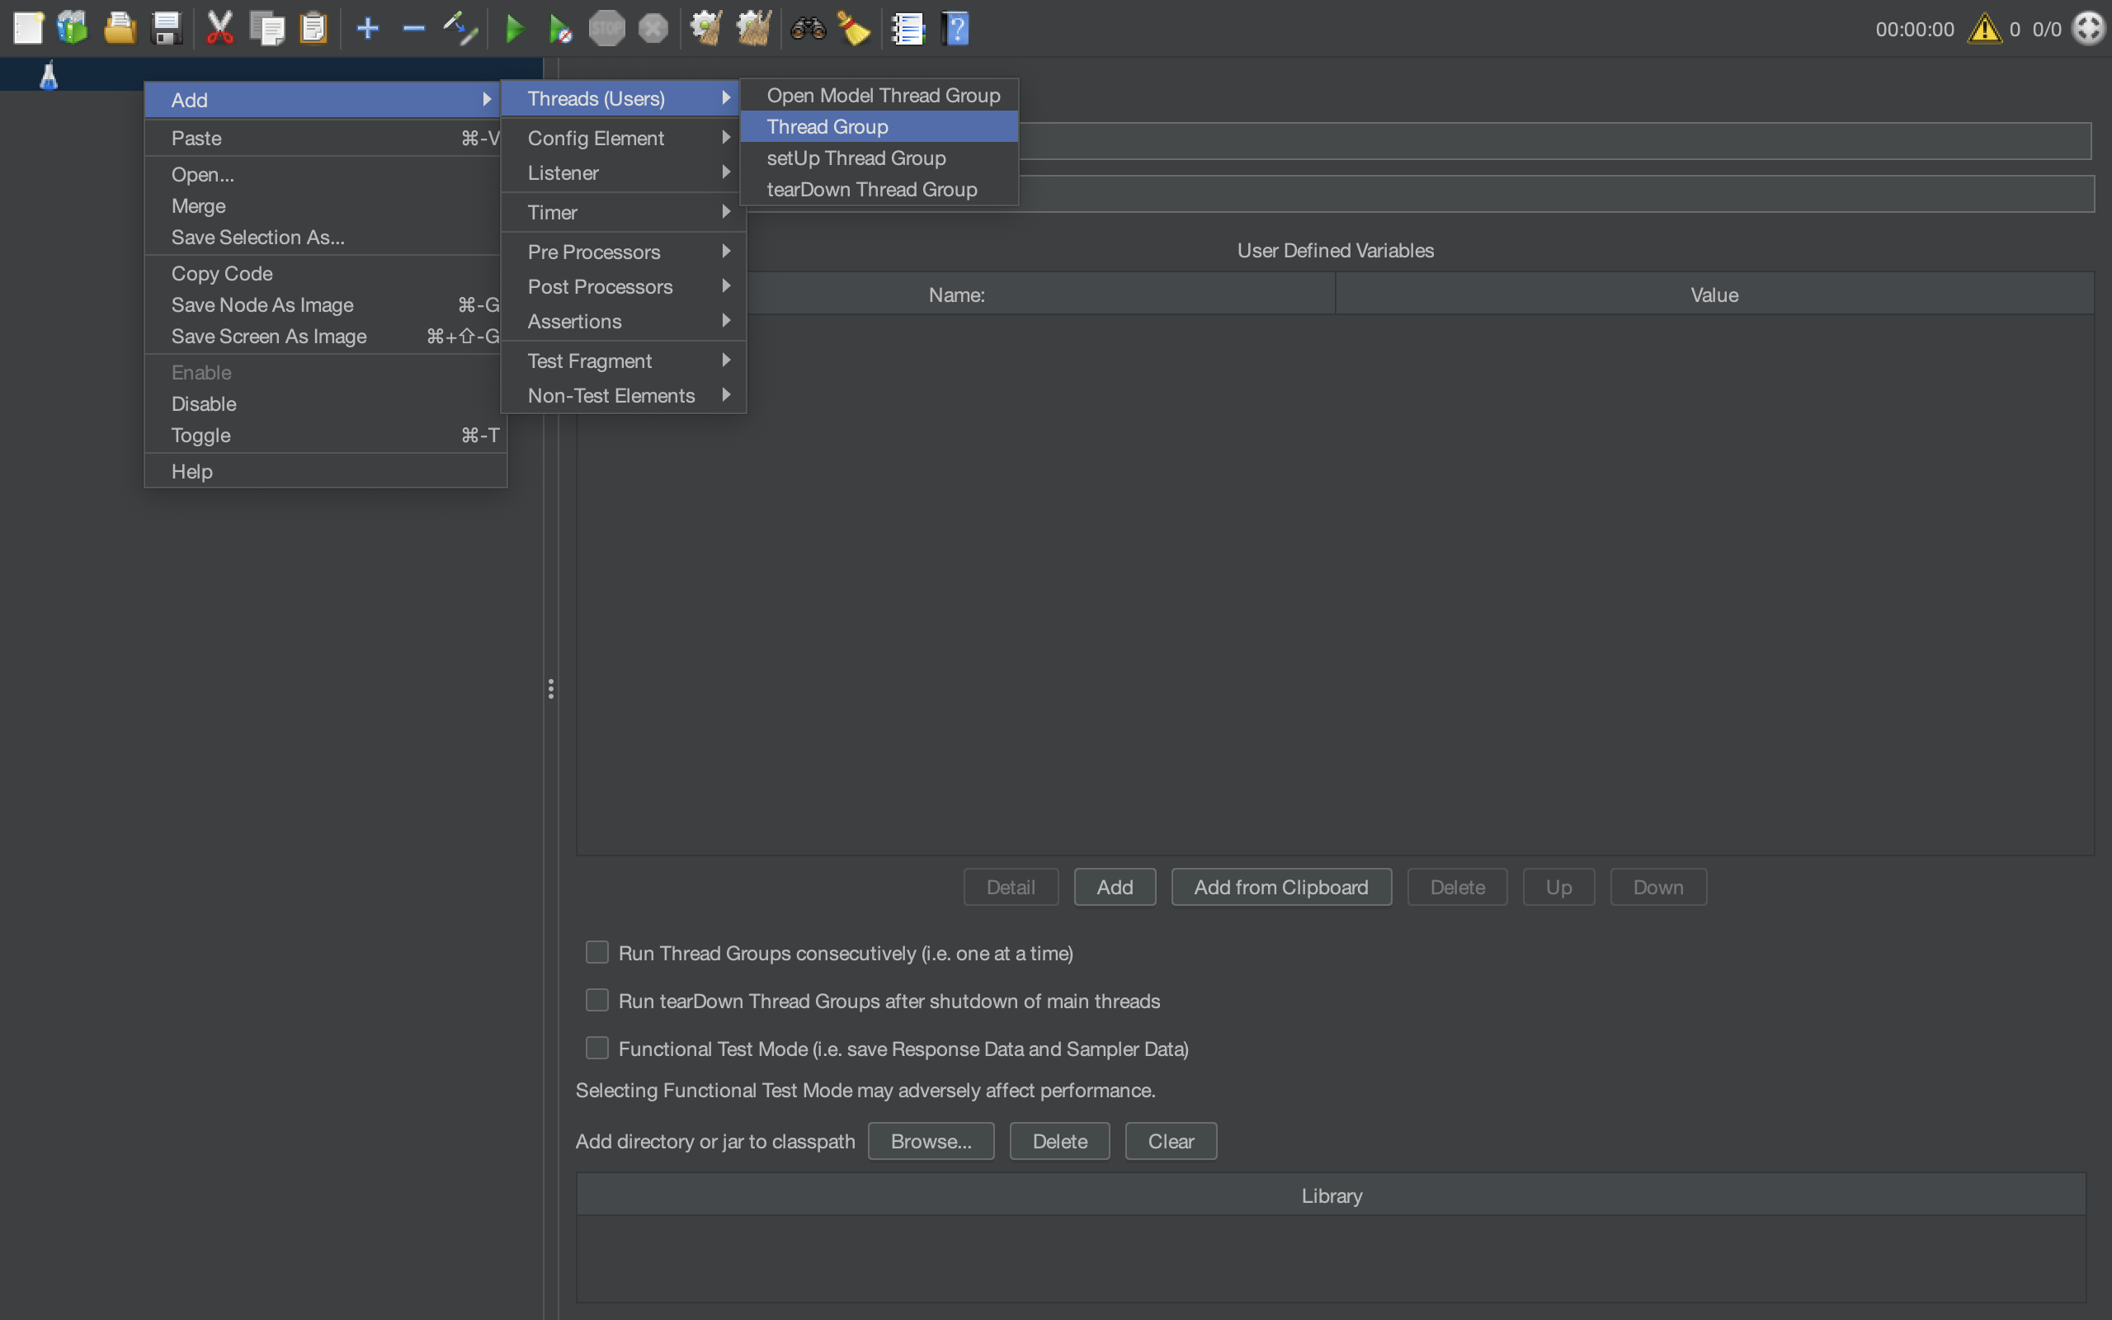Click the Save floppy disk icon
Viewport: 2112px width, 1320px height.
(x=166, y=29)
